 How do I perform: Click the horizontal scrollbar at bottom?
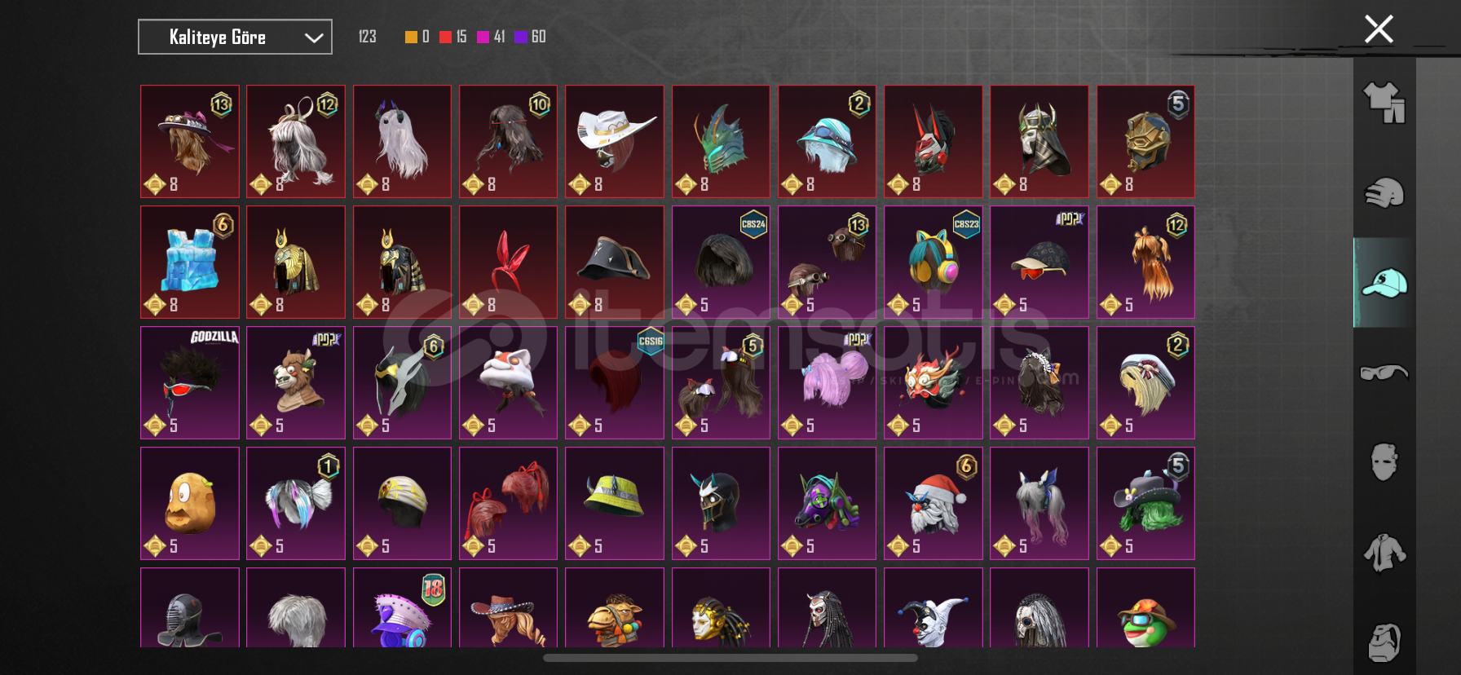[730, 658]
